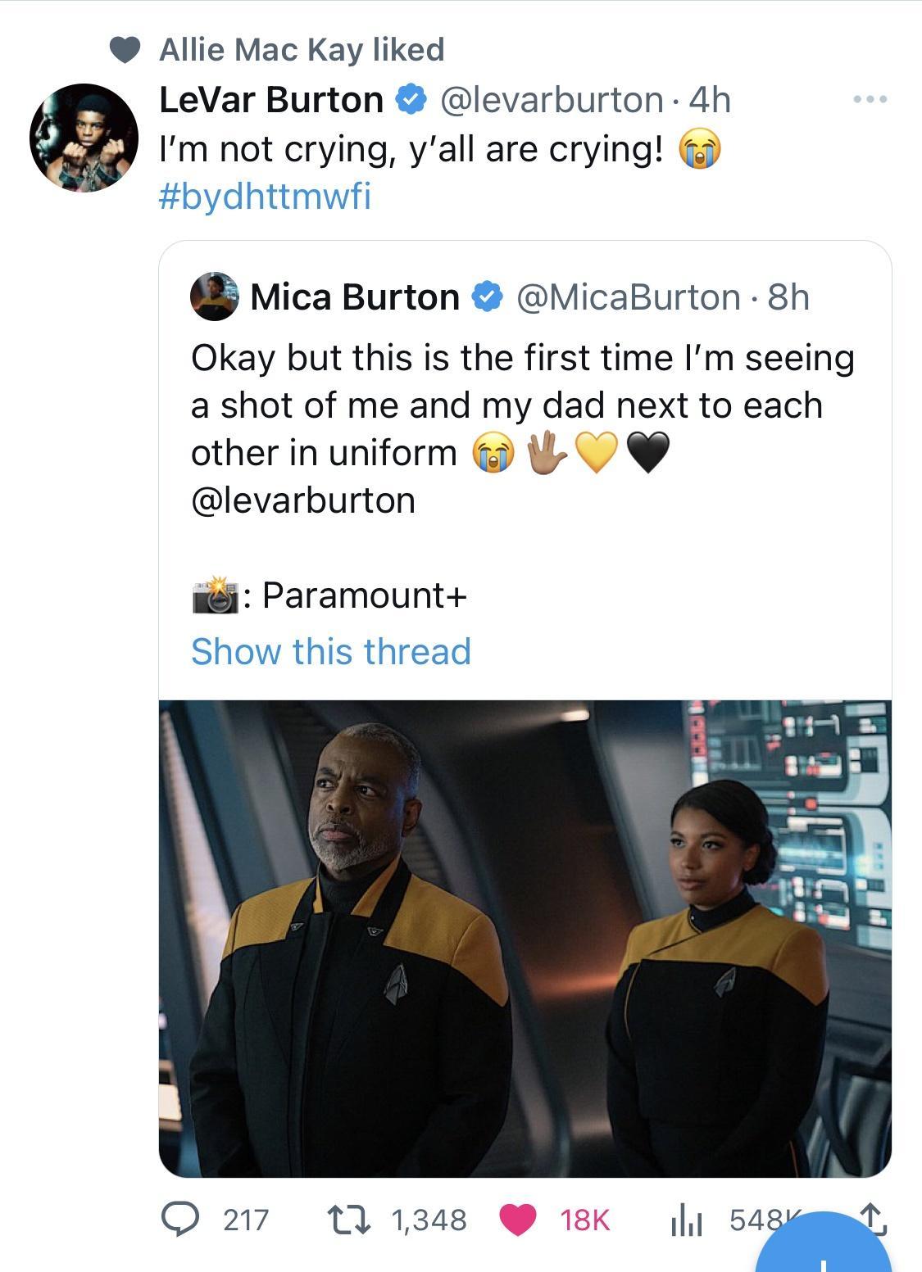
Task: Expand the thread with Show this thread
Action: point(331,651)
